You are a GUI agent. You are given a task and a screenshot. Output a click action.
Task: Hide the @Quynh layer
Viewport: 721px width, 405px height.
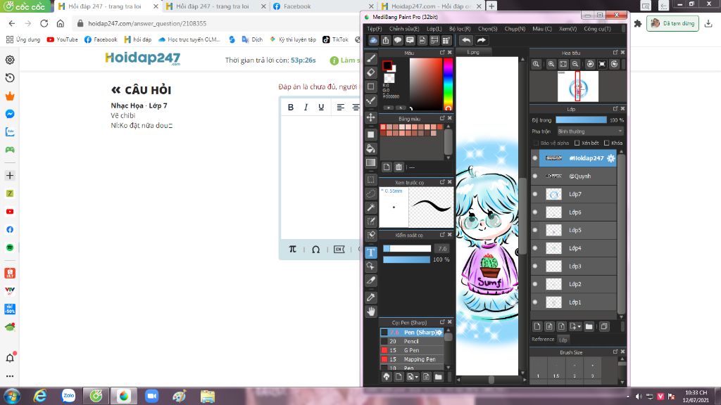point(535,176)
